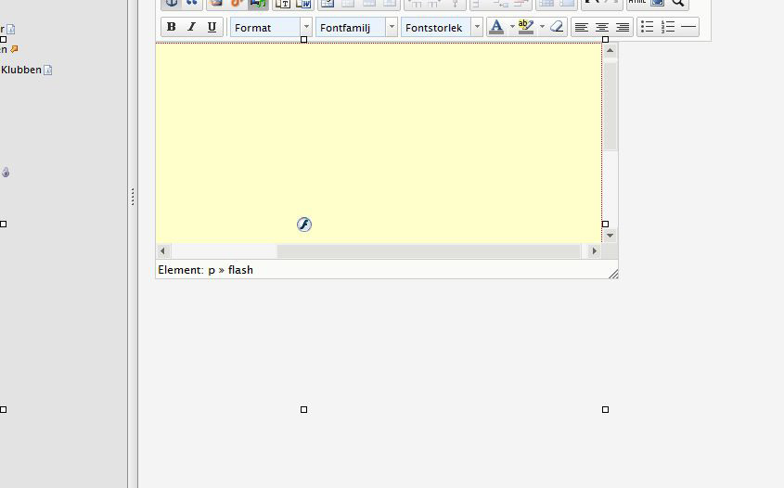Click the horizontal scrollbar left arrow
The height and width of the screenshot is (488, 784).
tap(162, 251)
